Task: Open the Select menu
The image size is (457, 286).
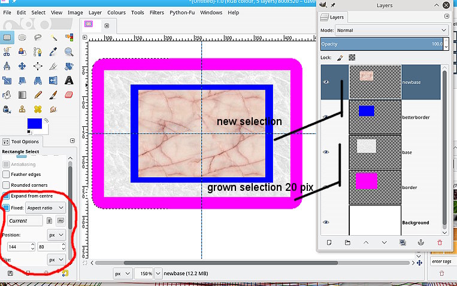Action: click(38, 13)
